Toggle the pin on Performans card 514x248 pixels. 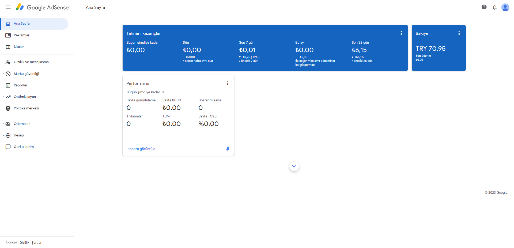(228, 149)
